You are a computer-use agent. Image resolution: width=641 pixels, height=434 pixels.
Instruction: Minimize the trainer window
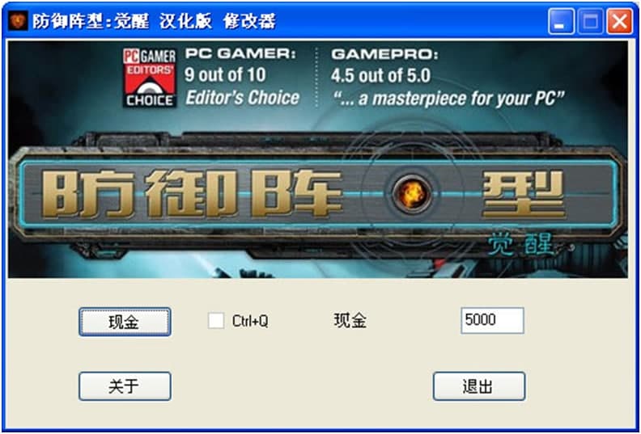click(561, 22)
